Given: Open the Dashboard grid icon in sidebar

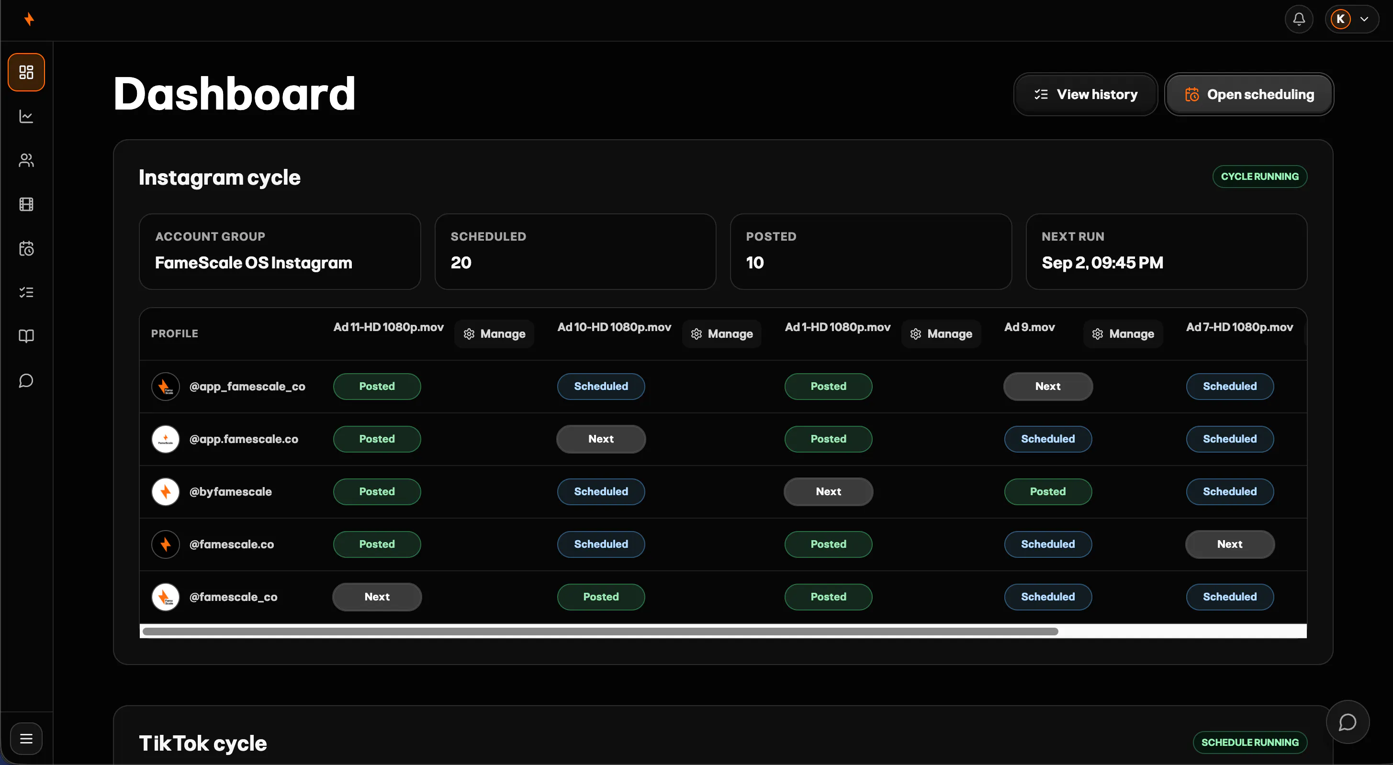Looking at the screenshot, I should click(26, 72).
